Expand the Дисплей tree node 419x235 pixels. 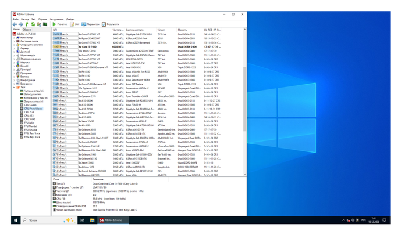(14, 52)
